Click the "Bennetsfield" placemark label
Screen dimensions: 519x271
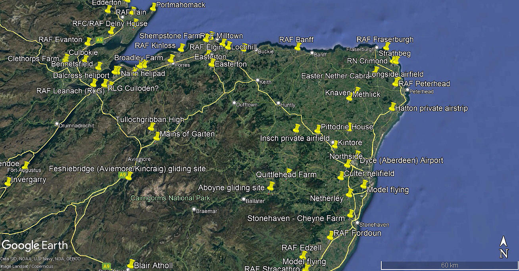[x=72, y=64]
